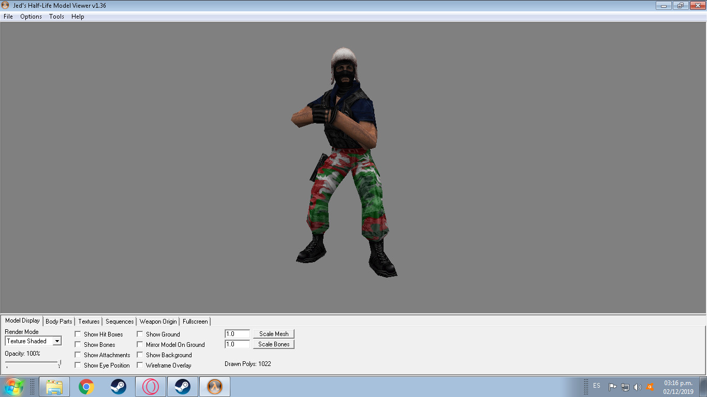Toggle Wireframe Overlay checkbox

[x=140, y=365]
